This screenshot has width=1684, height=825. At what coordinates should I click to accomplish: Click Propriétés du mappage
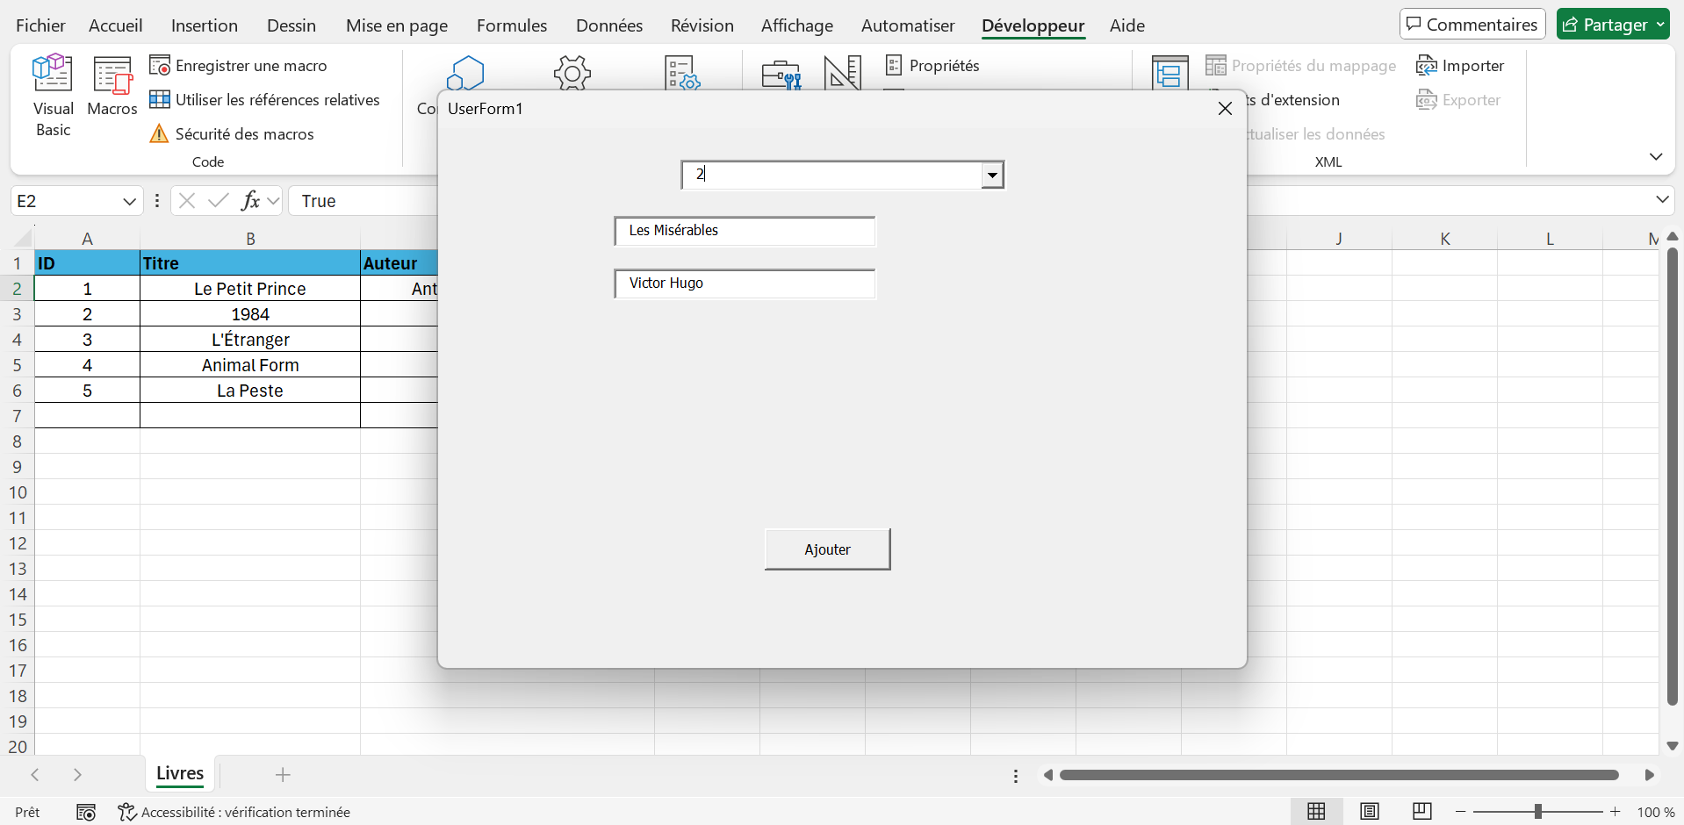tap(1300, 66)
